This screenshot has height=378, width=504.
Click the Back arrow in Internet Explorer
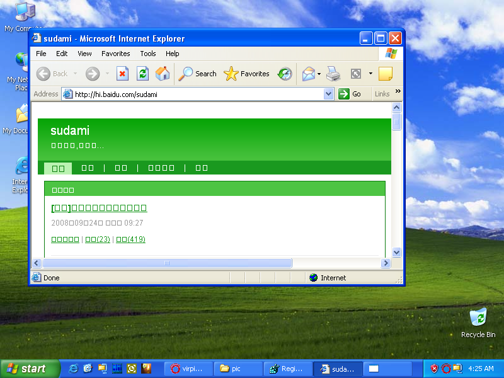43,74
